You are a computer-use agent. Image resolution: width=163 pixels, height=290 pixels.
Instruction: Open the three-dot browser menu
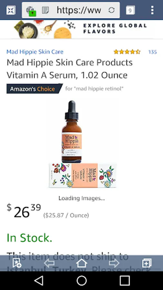[152, 10]
